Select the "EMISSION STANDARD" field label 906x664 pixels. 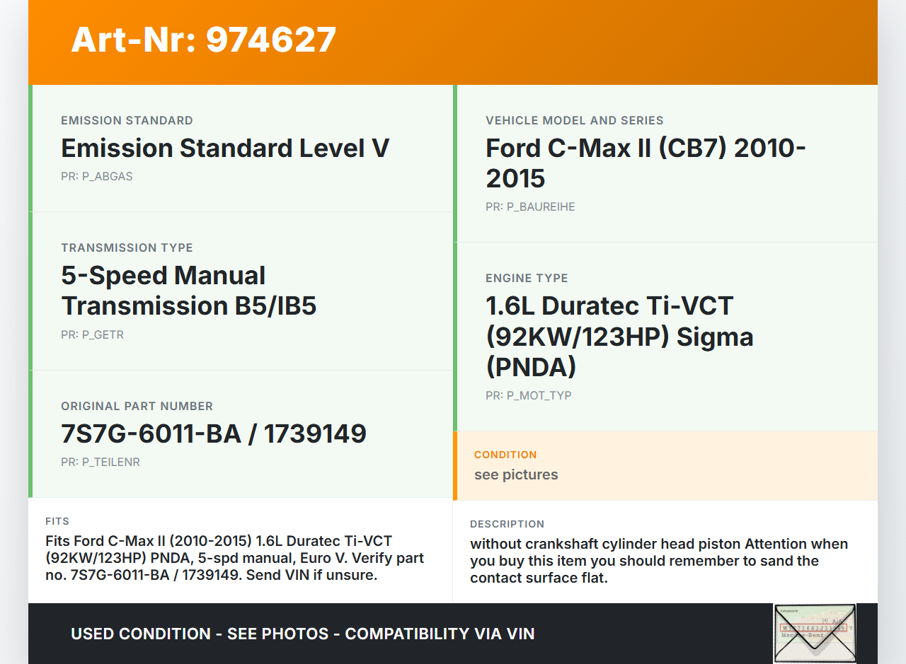tap(127, 121)
